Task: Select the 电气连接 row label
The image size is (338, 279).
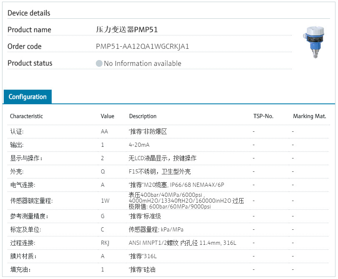Action: point(23,185)
